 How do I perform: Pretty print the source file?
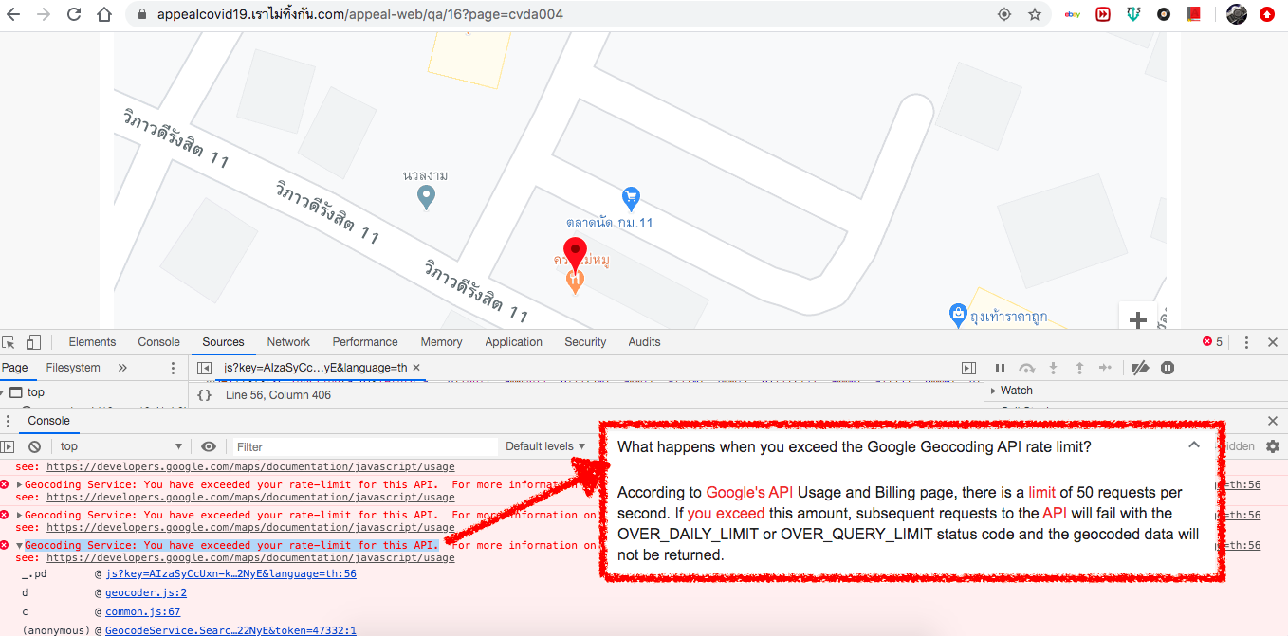pyautogui.click(x=204, y=395)
